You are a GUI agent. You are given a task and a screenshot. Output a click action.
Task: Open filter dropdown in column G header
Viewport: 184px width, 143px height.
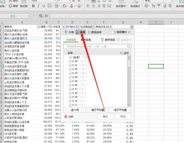[132, 27]
